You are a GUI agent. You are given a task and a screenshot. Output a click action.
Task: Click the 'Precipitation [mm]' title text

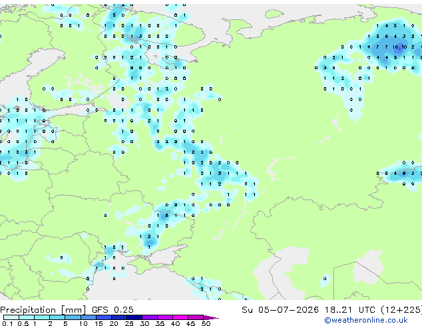[43, 310]
